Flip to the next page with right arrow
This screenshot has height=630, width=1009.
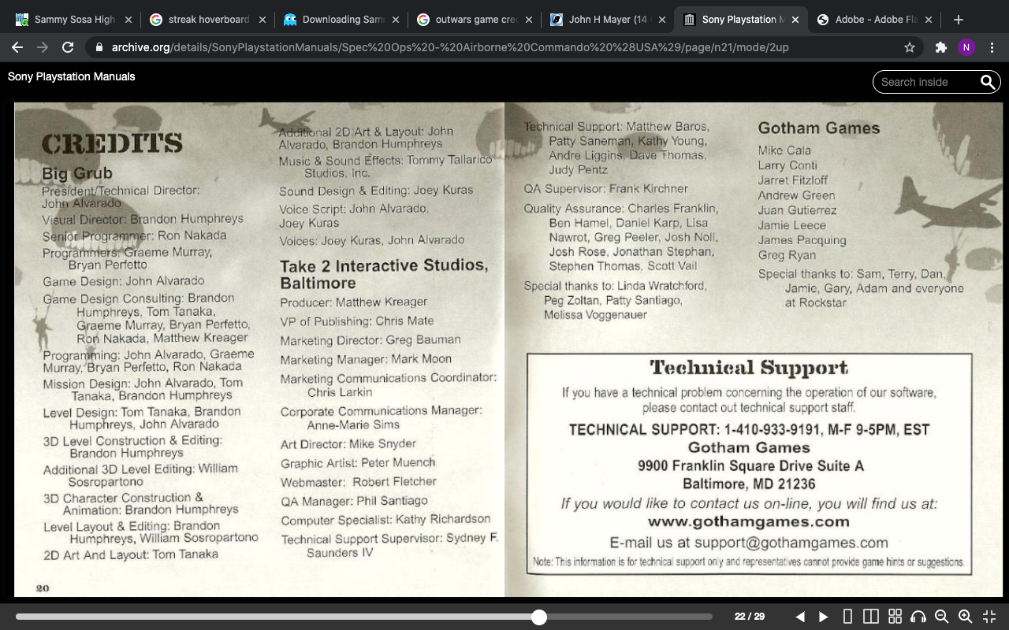824,617
